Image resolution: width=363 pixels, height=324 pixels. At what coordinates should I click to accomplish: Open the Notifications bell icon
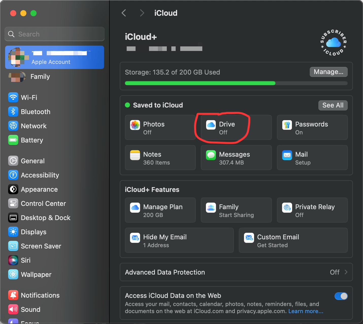[x=13, y=295]
